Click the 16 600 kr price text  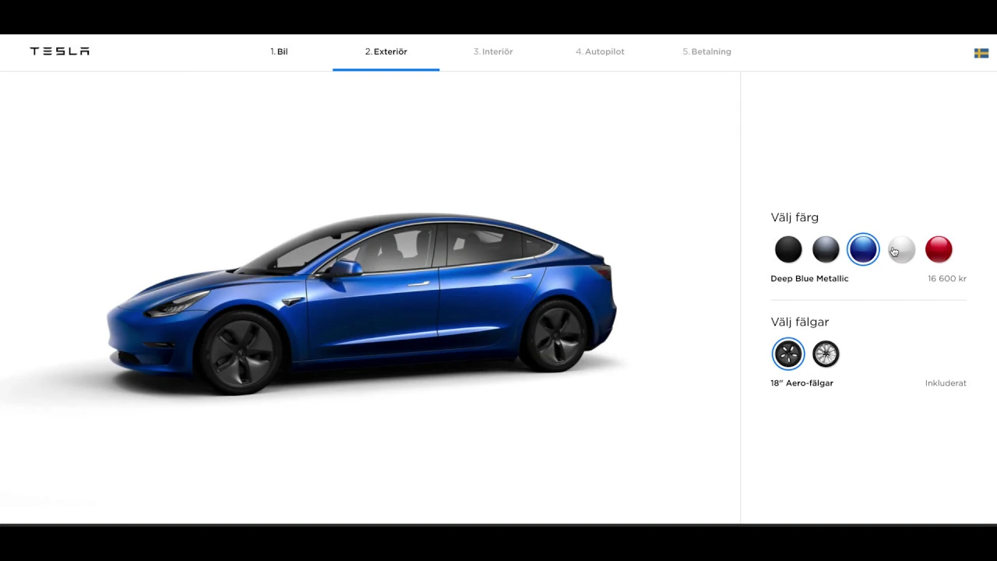(x=946, y=278)
